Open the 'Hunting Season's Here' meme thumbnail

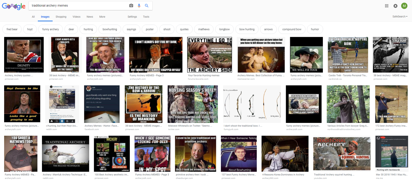193,104
